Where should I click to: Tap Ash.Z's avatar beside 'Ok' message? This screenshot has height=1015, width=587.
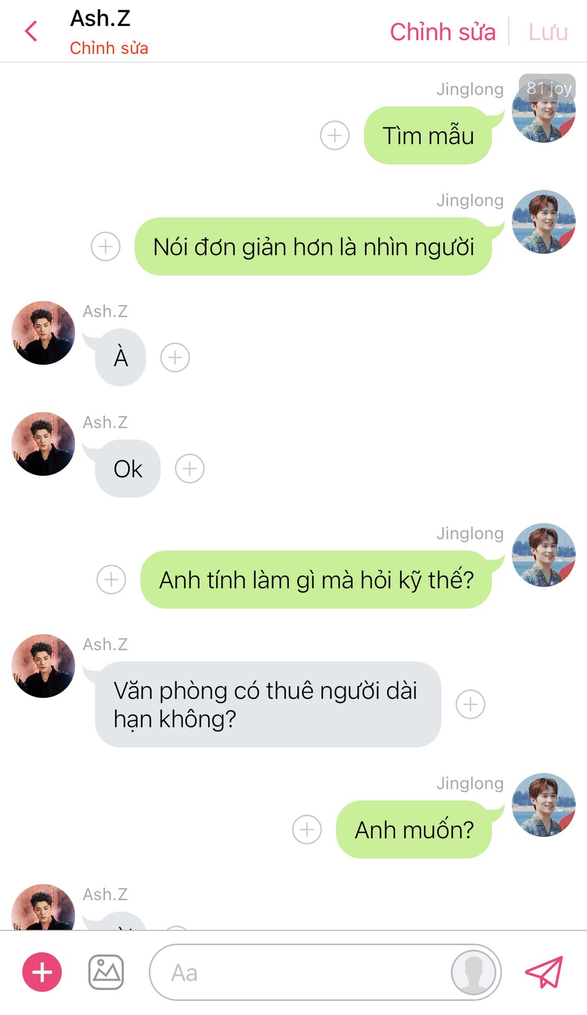[43, 444]
